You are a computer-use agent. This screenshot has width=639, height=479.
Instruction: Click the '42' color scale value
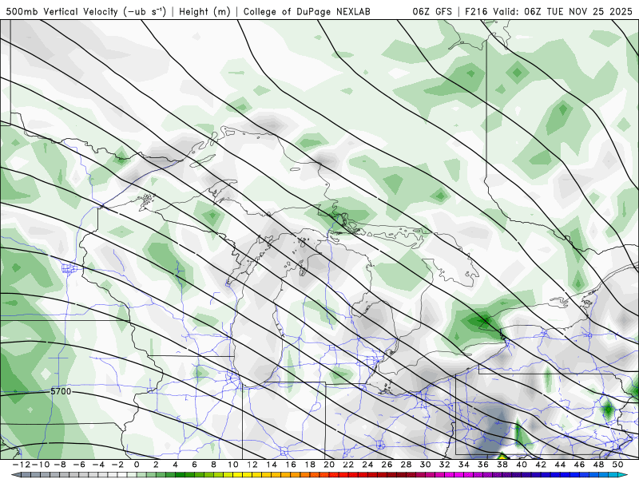[x=541, y=465]
